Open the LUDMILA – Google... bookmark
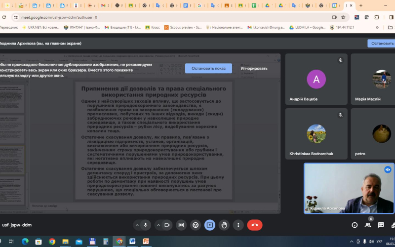Viewport: 395px width, 247px height. pyautogui.click(x=307, y=28)
